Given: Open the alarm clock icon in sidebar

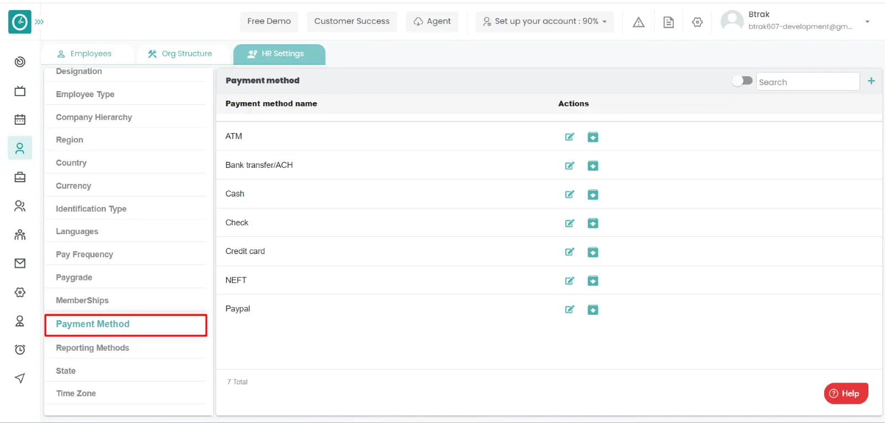Looking at the screenshot, I should (20, 350).
